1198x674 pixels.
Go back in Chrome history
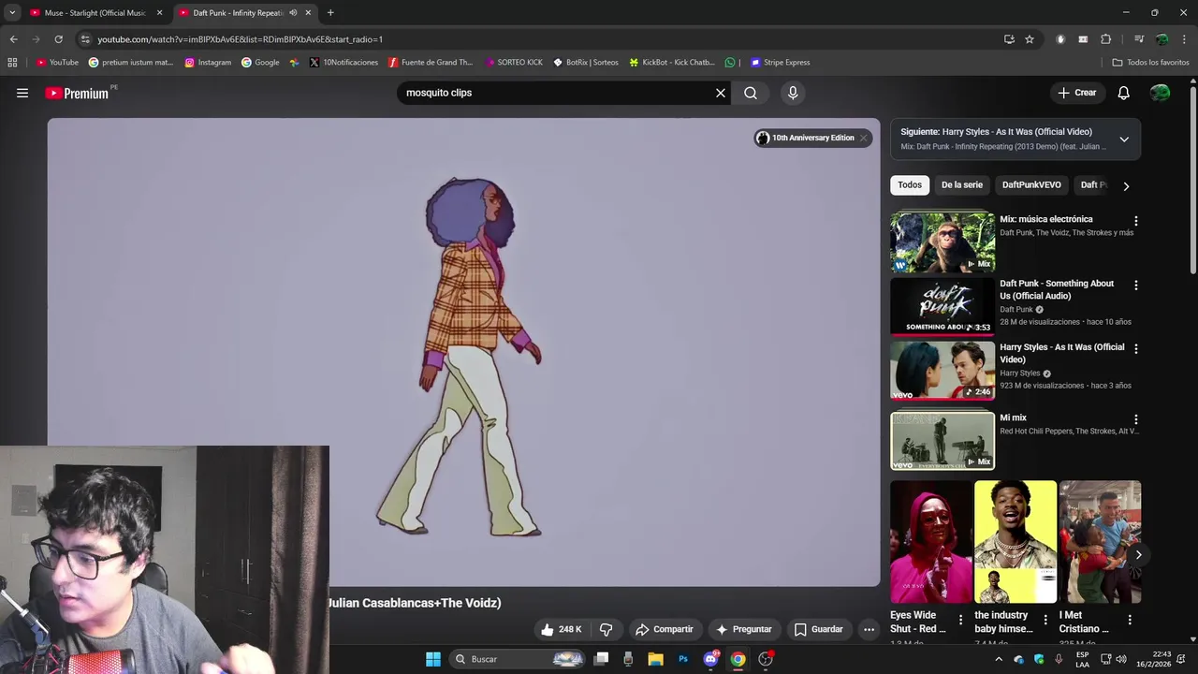coord(13,39)
